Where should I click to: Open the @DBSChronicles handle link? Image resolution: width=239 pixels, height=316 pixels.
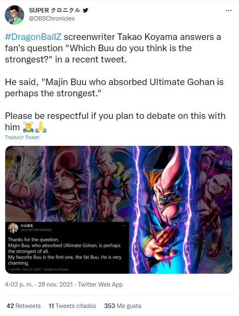pos(52,19)
